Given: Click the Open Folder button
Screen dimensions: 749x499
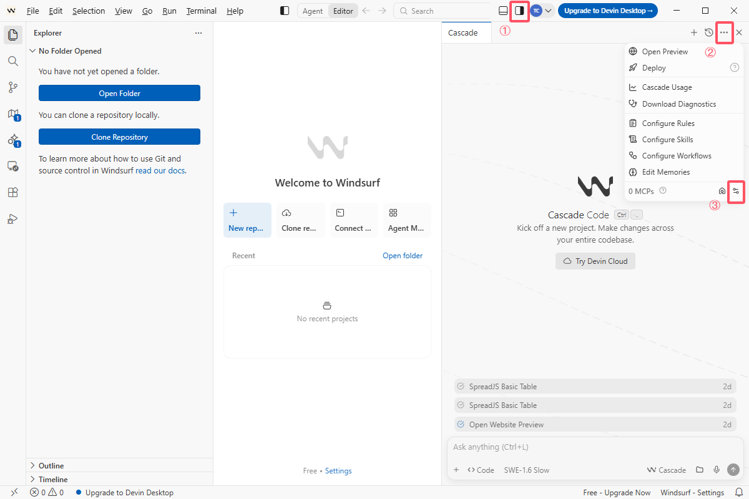Looking at the screenshot, I should [119, 93].
